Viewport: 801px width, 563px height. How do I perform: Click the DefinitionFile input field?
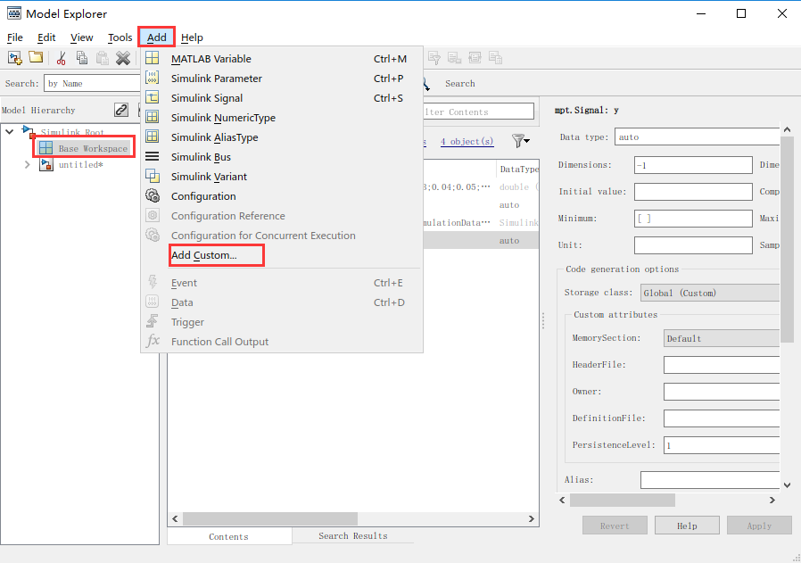722,418
